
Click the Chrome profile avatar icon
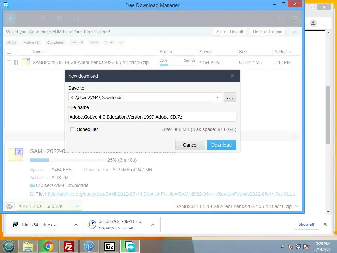(x=313, y=23)
